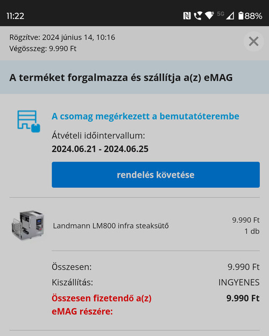The height and width of the screenshot is (336, 269).
Task: Tap 'A csomag megérkezett a bemutatóterembe' status
Action: click(x=145, y=116)
